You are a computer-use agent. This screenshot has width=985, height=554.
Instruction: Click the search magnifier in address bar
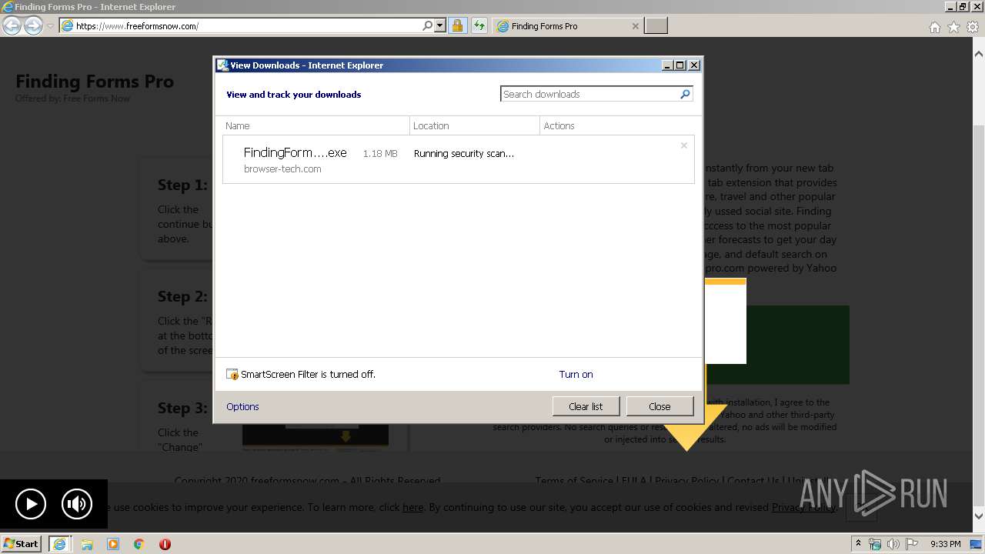[x=428, y=25]
